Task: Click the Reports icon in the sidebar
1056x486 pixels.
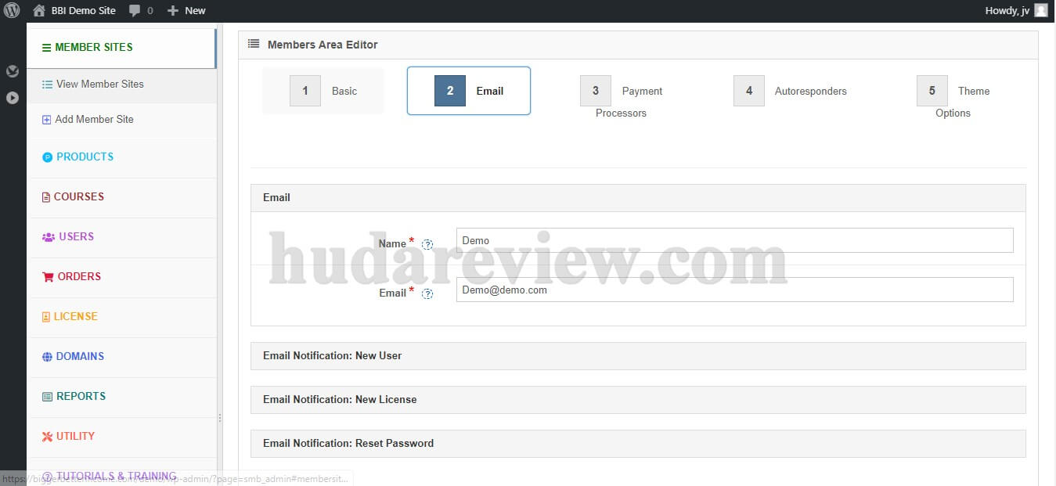Action: (x=47, y=396)
